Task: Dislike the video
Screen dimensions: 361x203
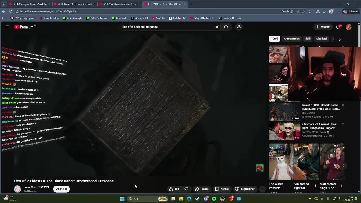Action: [x=186, y=189]
